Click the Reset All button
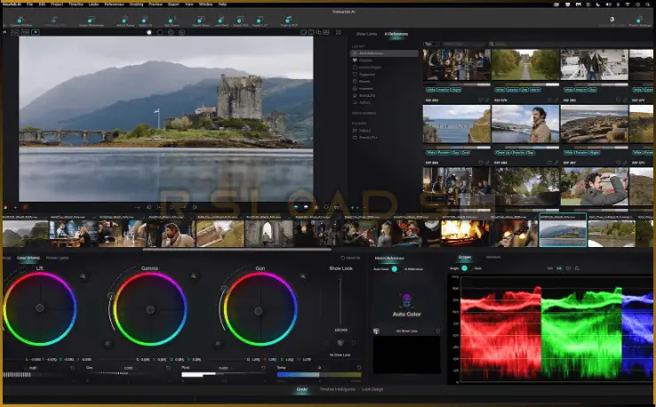656x407 pixels. 351,258
